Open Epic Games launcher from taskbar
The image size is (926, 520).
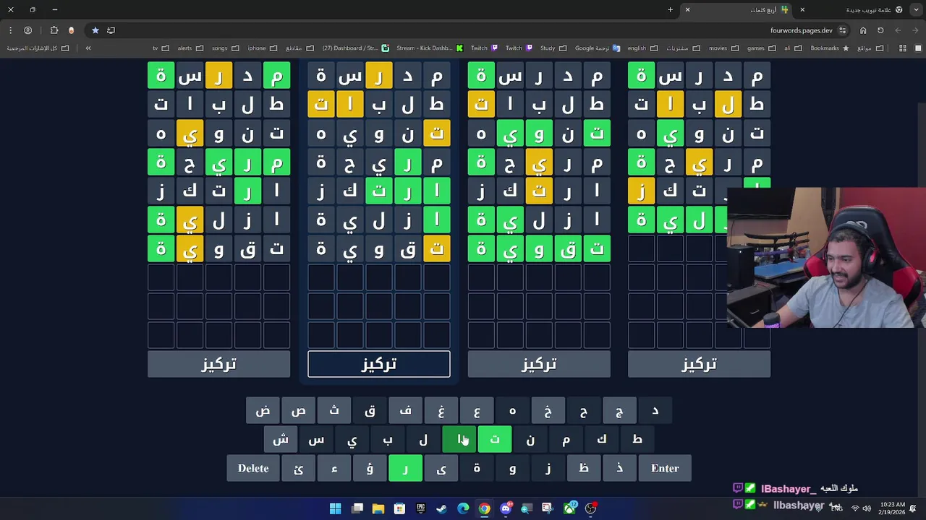pos(420,508)
